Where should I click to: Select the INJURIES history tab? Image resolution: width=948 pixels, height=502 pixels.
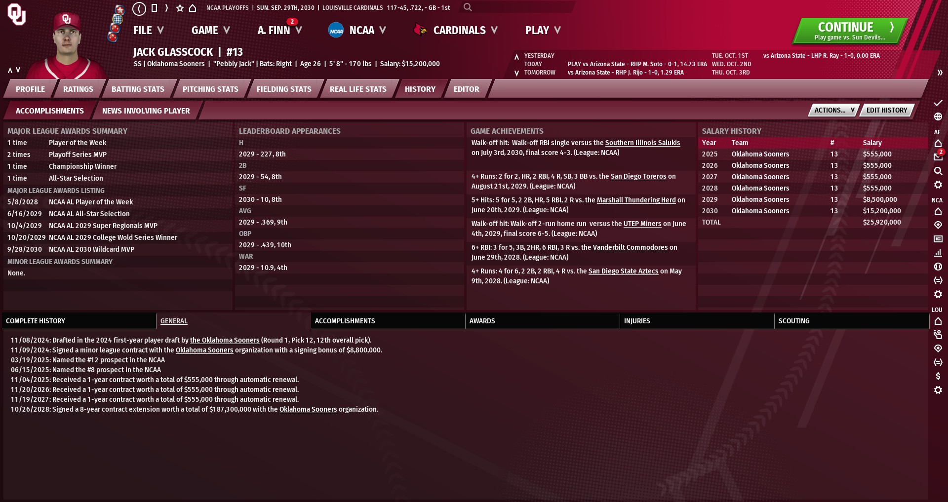coord(697,321)
